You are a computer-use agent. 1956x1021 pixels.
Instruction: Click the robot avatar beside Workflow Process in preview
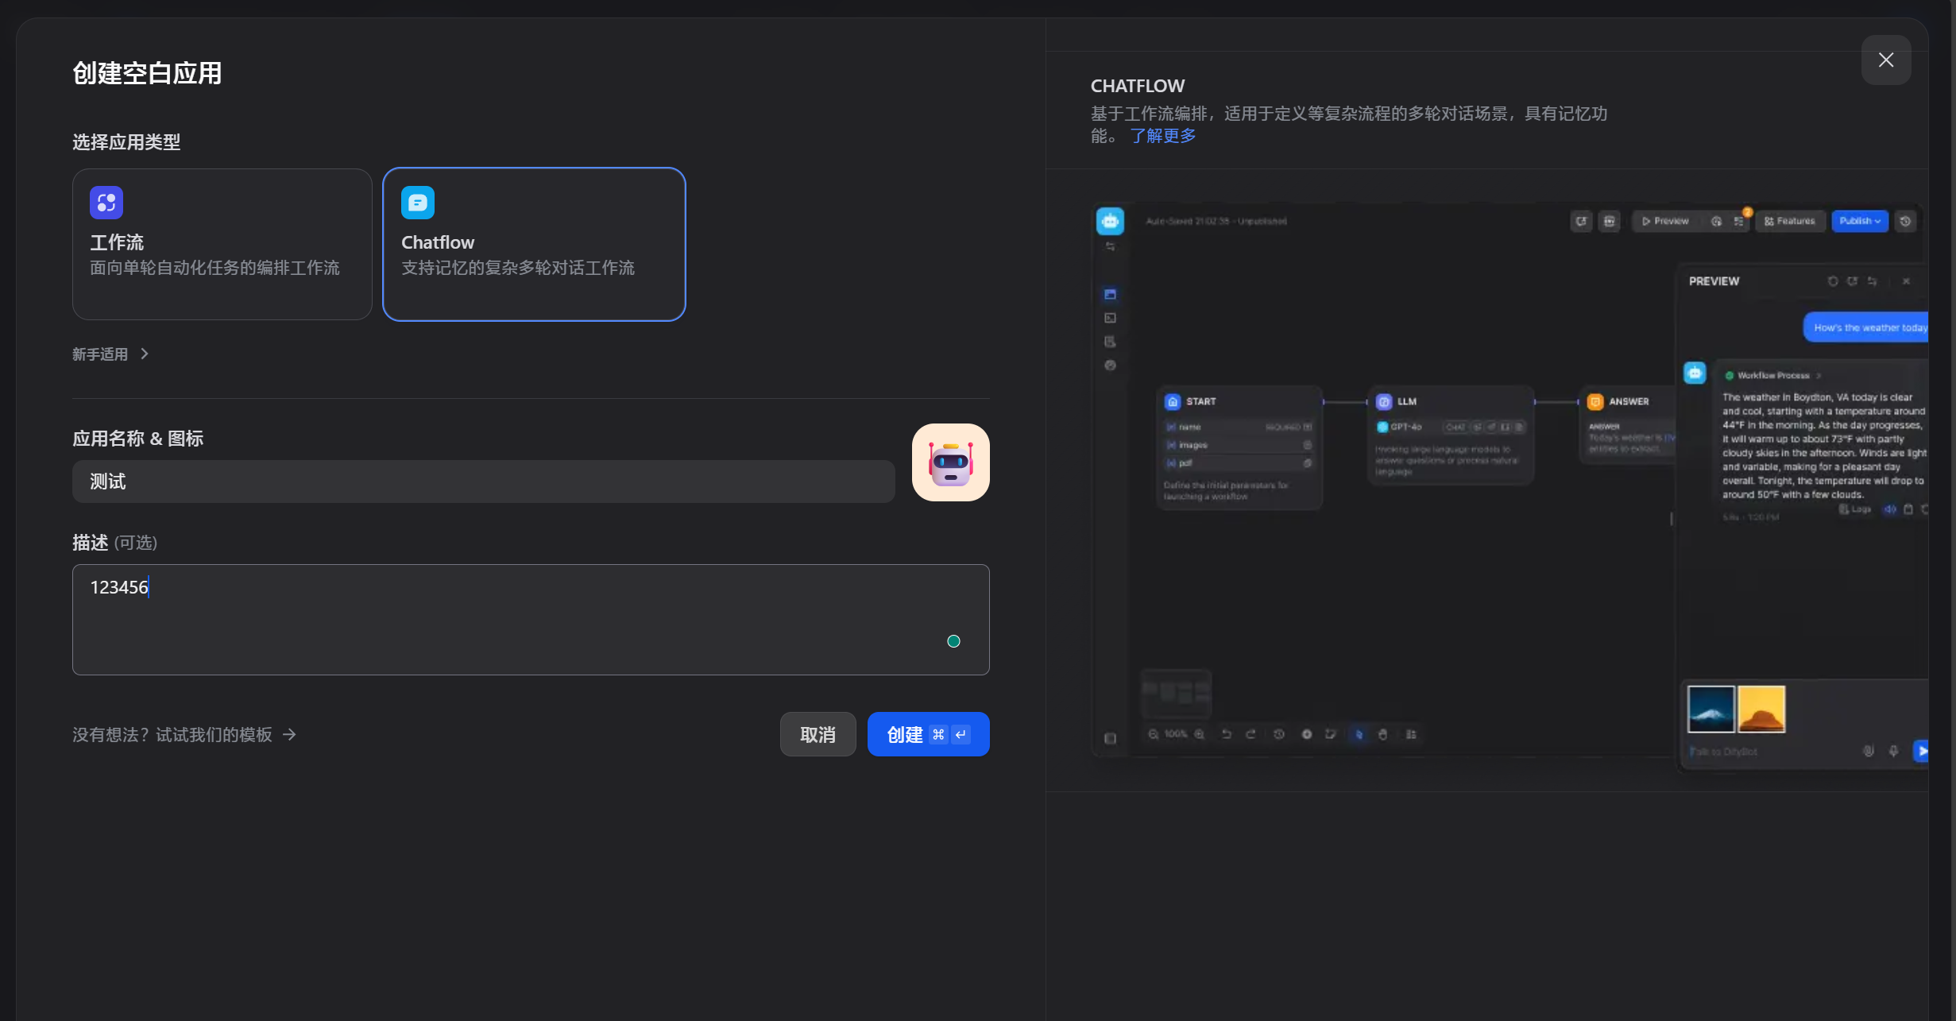1695,373
